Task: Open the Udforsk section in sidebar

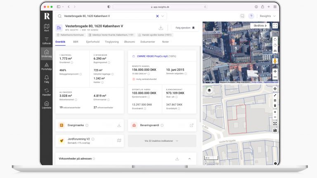Action: click(x=47, y=41)
